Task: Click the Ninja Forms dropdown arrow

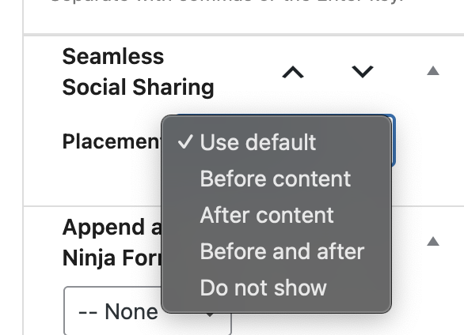Action: click(210, 315)
